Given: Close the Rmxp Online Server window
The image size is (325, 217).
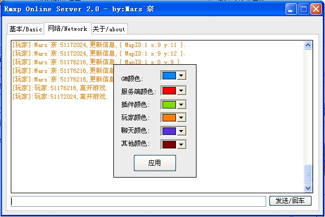Looking at the screenshot, I should [316, 9].
